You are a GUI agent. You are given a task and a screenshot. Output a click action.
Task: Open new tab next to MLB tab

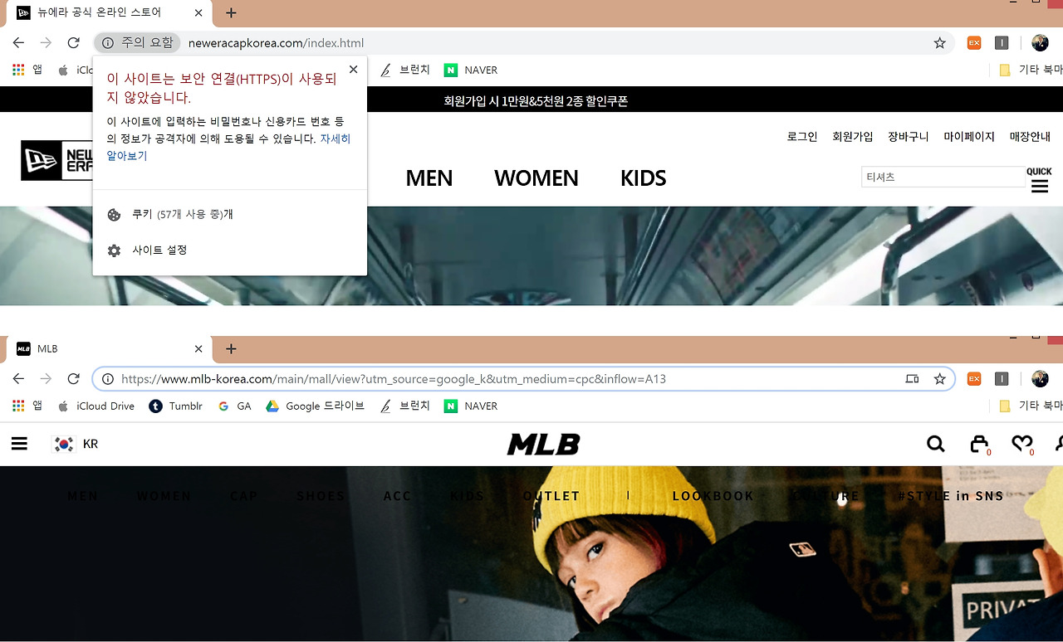tap(231, 348)
